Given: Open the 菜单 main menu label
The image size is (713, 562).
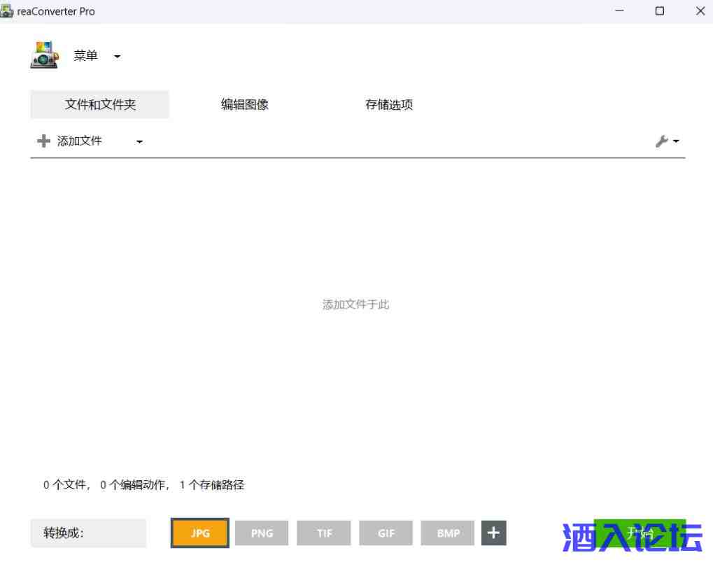Looking at the screenshot, I should [x=85, y=56].
